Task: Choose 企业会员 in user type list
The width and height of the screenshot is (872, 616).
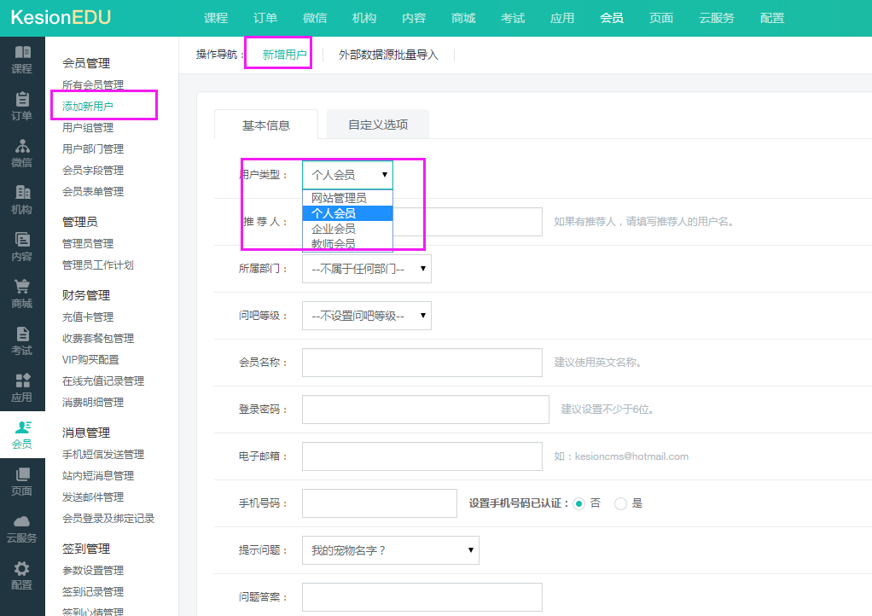Action: tap(334, 229)
